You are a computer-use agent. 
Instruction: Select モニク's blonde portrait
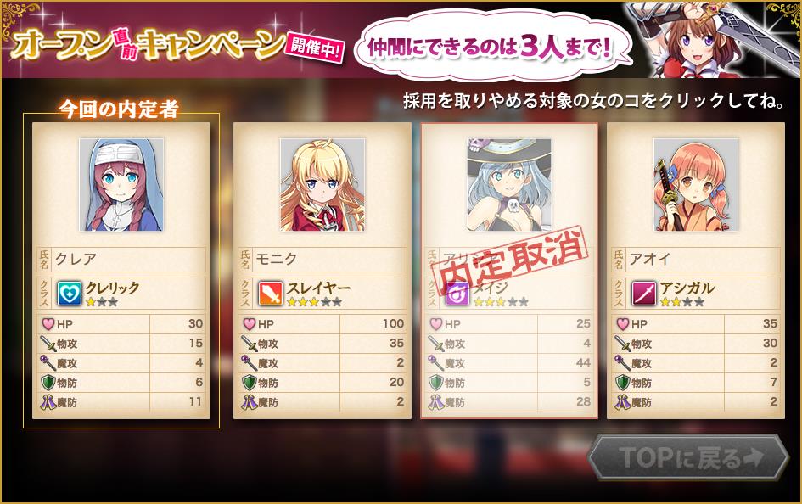322,184
